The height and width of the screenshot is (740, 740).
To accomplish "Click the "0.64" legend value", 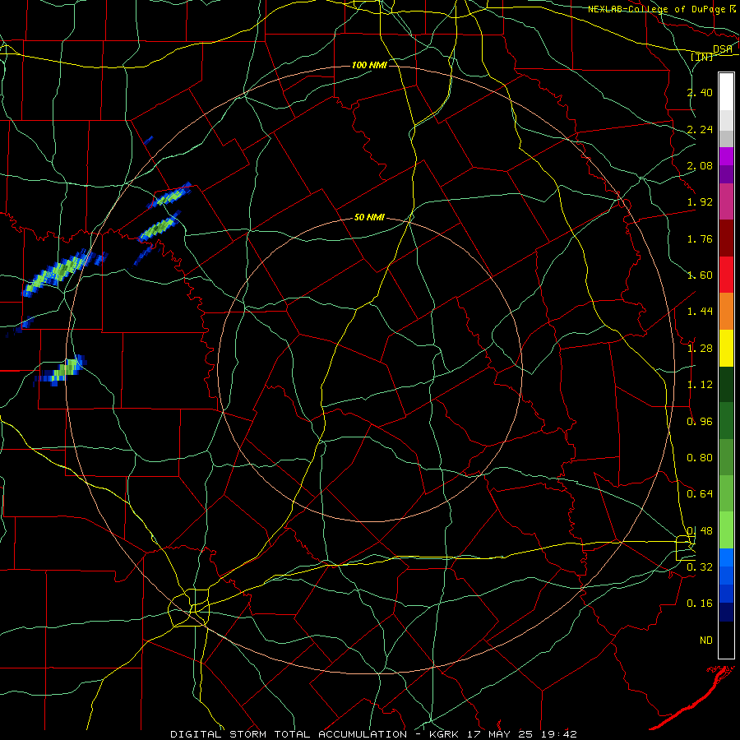I will [700, 494].
